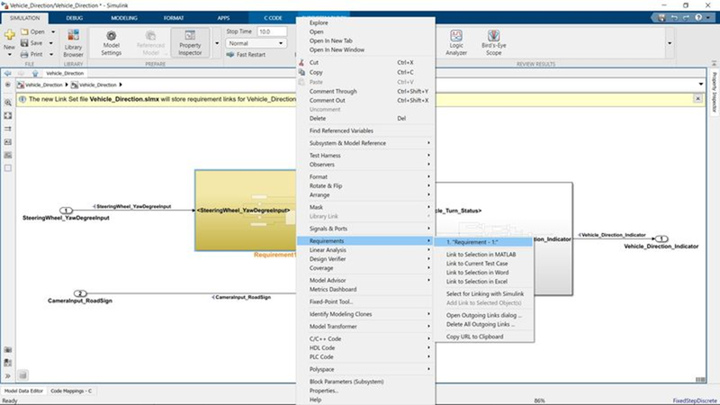Dismiss the yellow notification banner
The image size is (720, 405).
tap(698, 99)
